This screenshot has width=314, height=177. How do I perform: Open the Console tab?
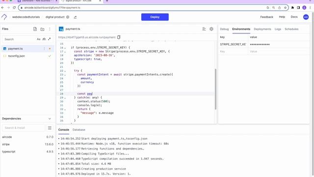pyautogui.click(x=63, y=130)
